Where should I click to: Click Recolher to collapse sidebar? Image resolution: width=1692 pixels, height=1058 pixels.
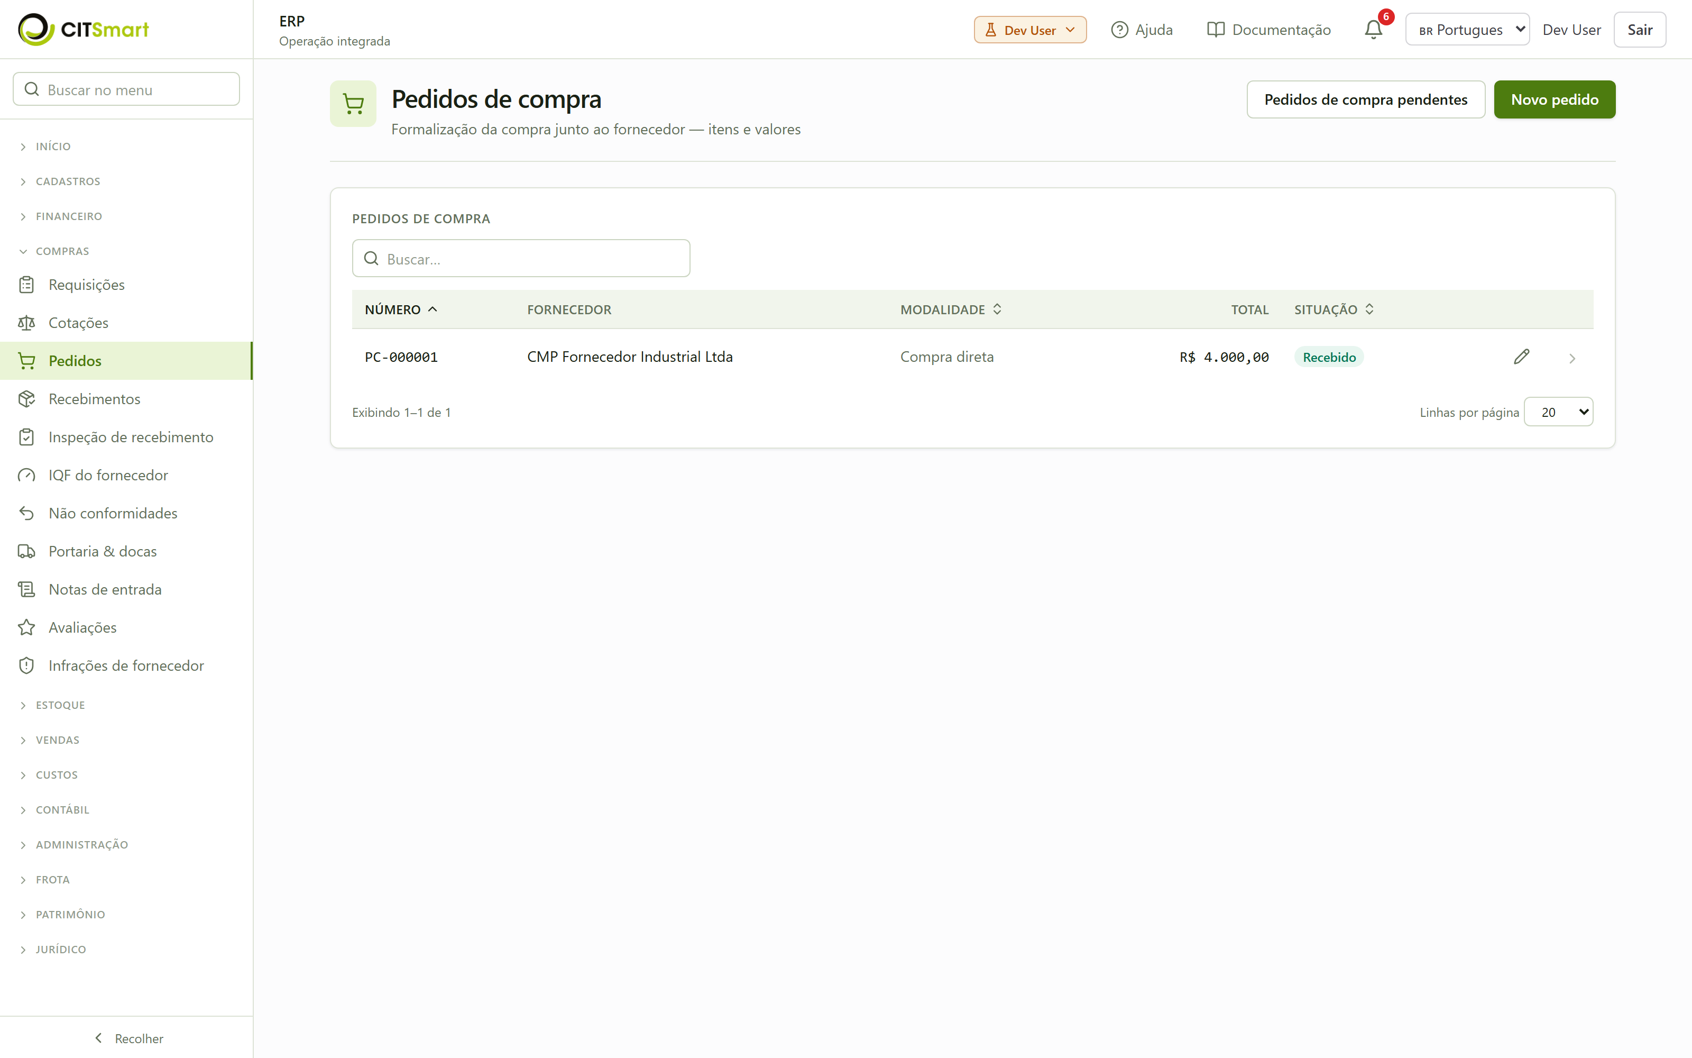tap(128, 1038)
